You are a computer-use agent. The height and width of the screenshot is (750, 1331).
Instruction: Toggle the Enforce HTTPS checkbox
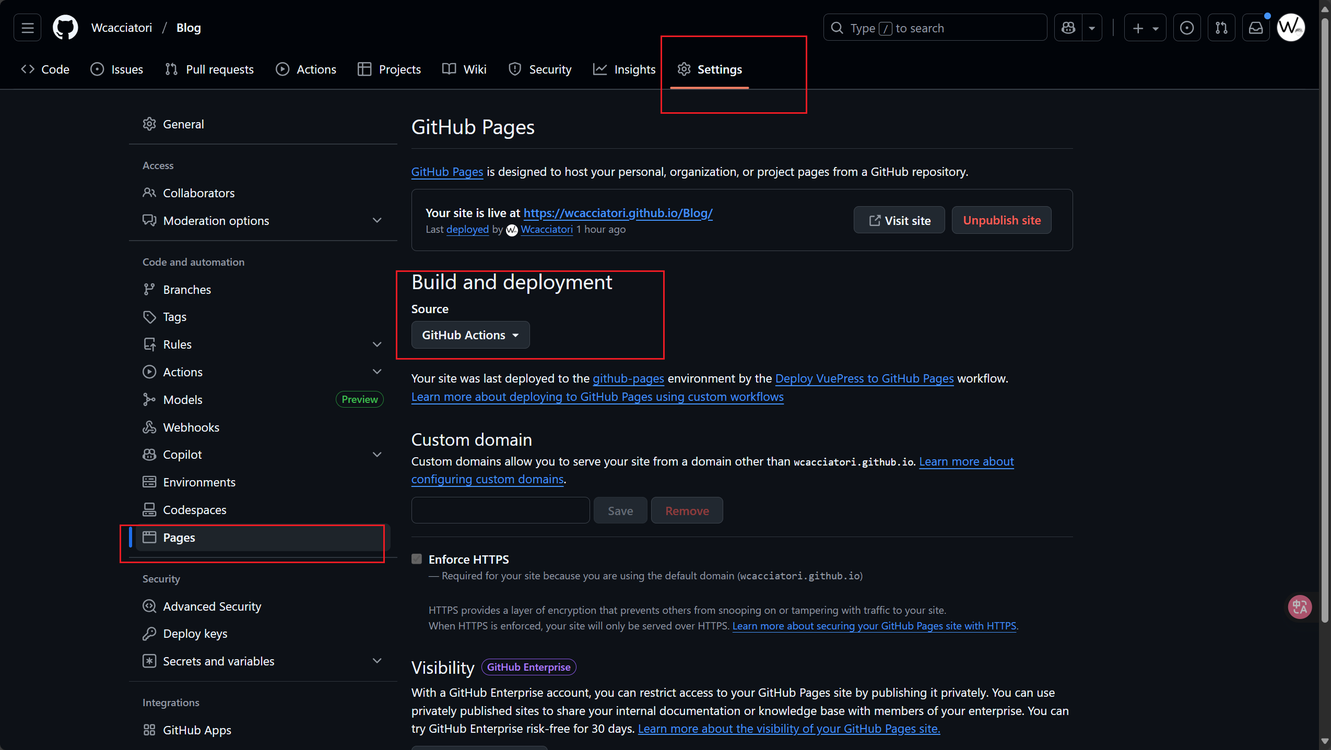point(417,559)
